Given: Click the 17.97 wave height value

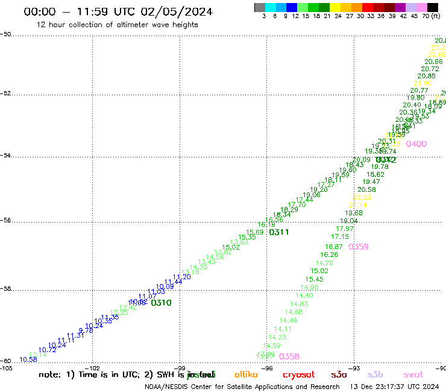Looking at the screenshot, I should coord(345,229).
